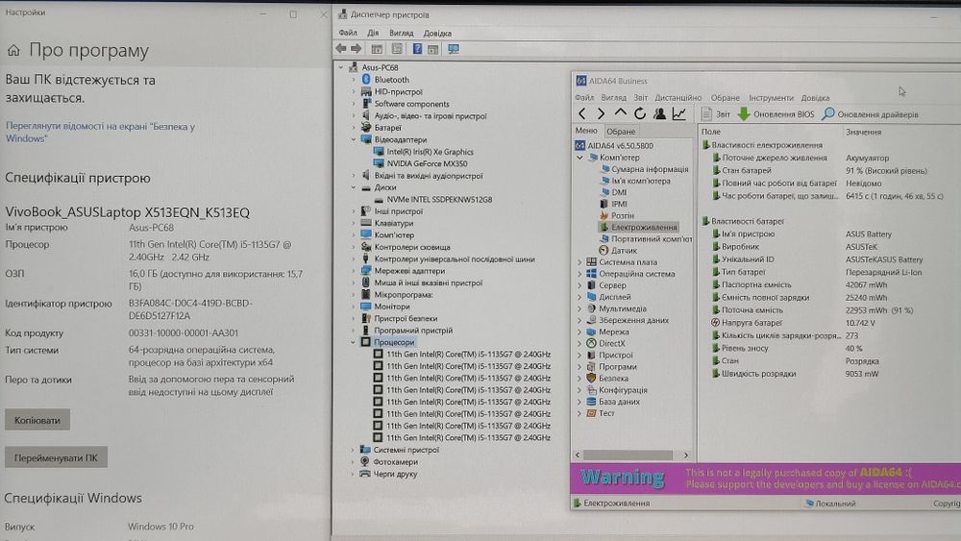Click Device Manager scan hardware monitor icon
This screenshot has height=541, width=961.
coord(454,49)
